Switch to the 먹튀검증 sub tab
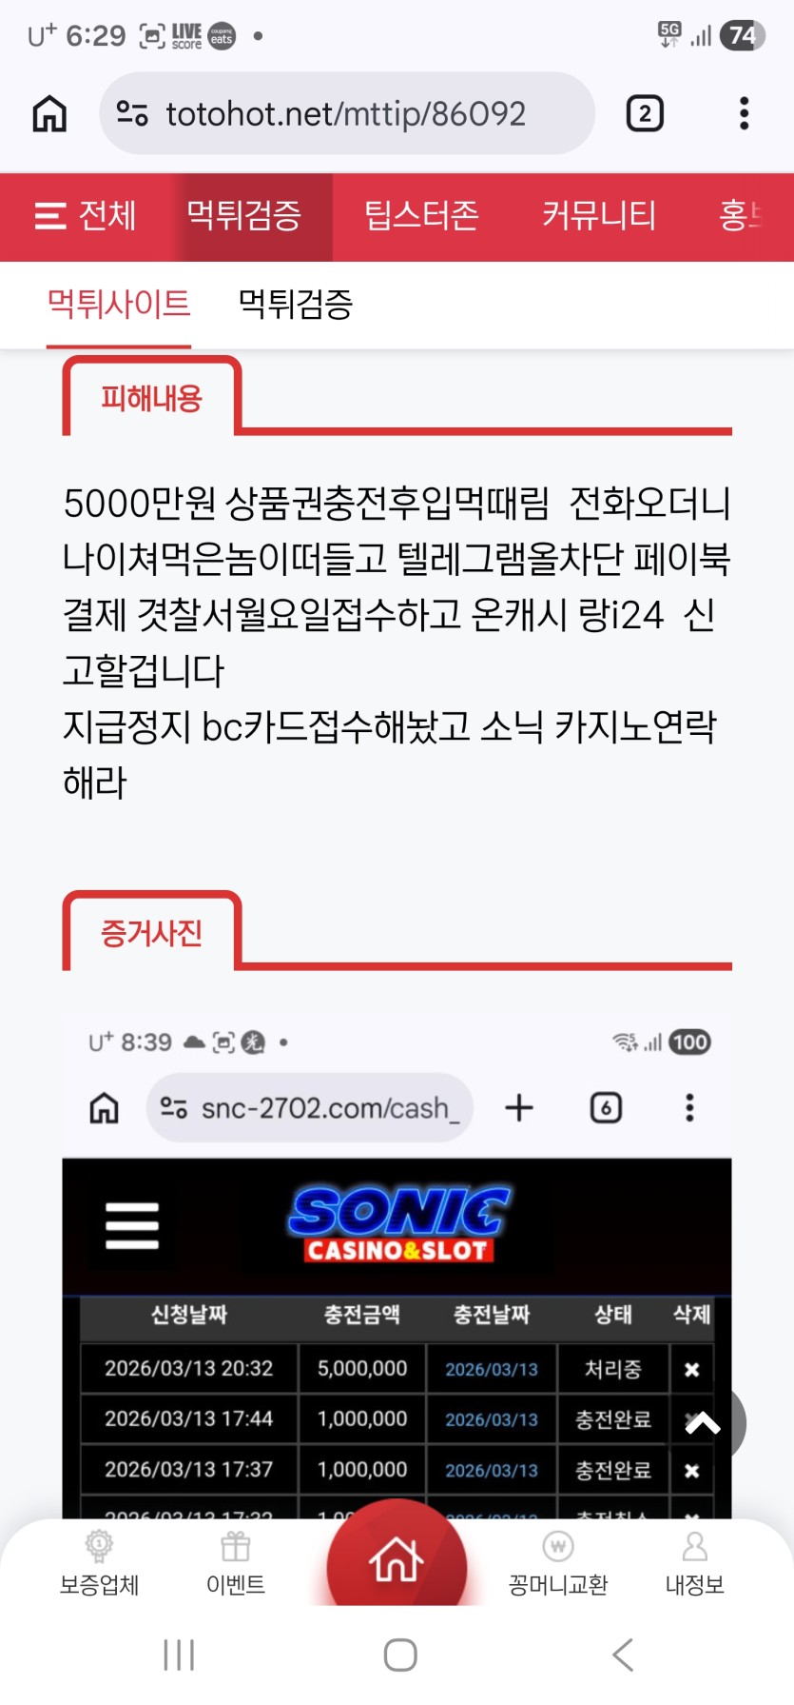The image size is (794, 1705). coord(296,305)
